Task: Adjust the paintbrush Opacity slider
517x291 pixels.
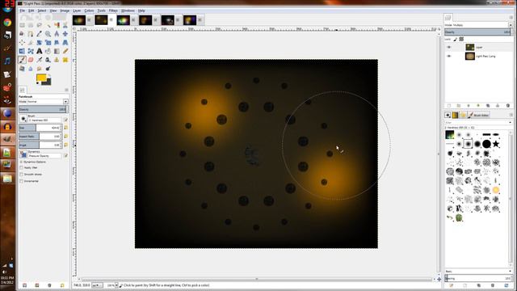Action: click(43, 109)
